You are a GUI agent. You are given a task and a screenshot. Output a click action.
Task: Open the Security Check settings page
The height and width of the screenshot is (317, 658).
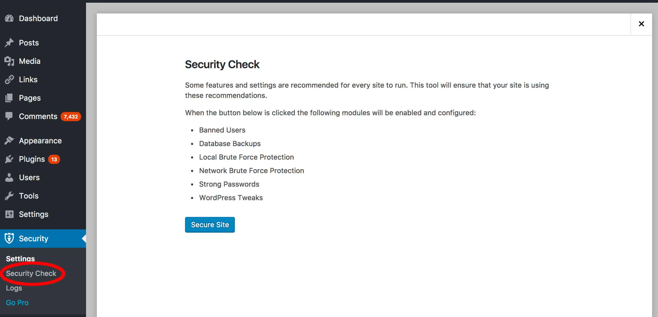(x=31, y=273)
